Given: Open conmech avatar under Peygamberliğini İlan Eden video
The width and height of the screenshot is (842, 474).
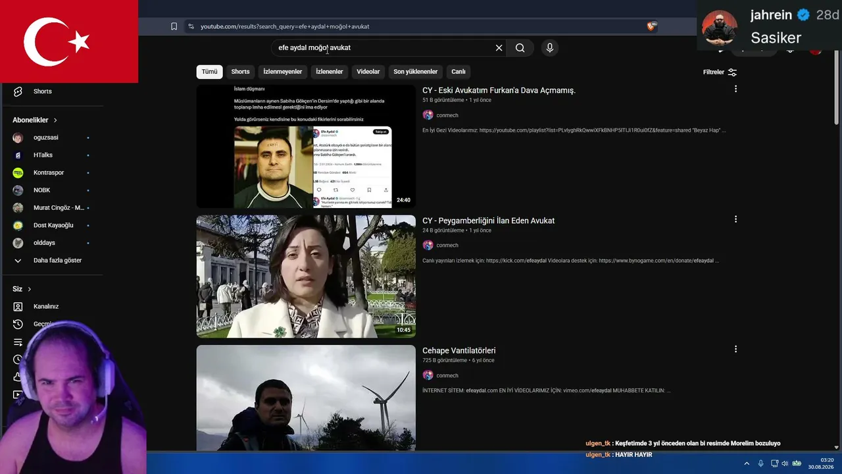Looking at the screenshot, I should click(428, 245).
